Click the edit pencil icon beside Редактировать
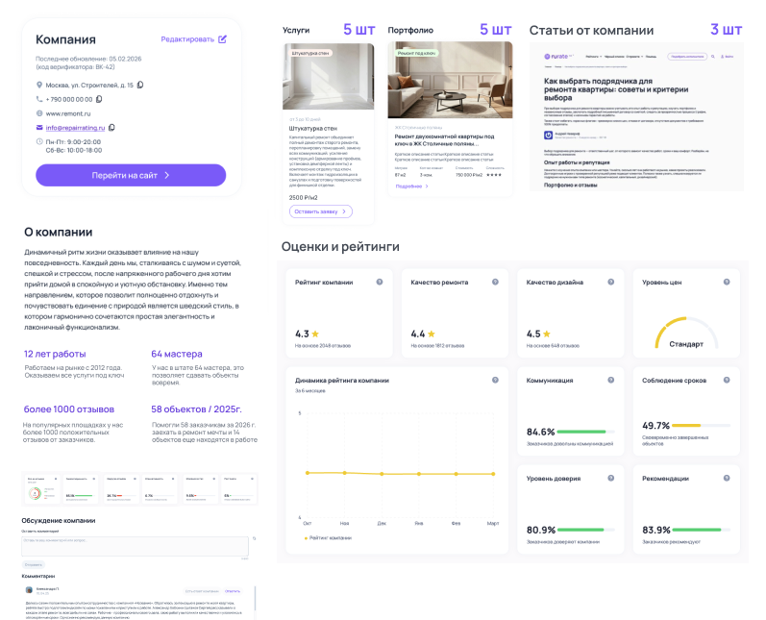 click(x=223, y=39)
